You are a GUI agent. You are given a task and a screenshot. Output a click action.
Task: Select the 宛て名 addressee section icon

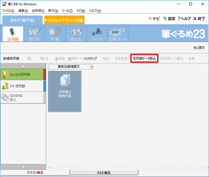pyautogui.click(x=34, y=34)
